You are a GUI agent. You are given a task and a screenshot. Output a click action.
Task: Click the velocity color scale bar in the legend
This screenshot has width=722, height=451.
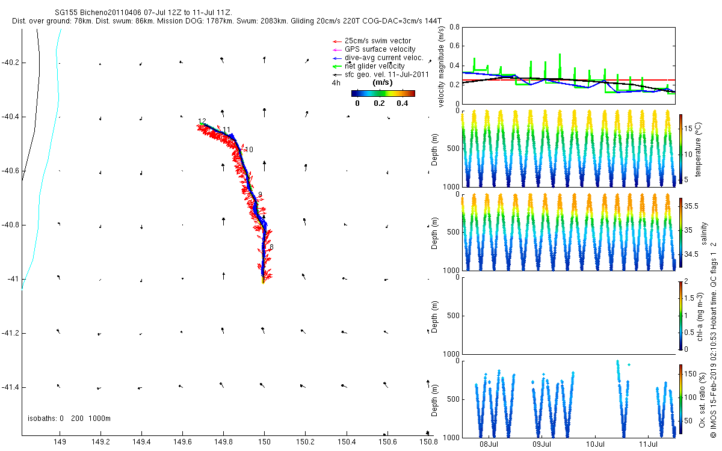coord(383,93)
